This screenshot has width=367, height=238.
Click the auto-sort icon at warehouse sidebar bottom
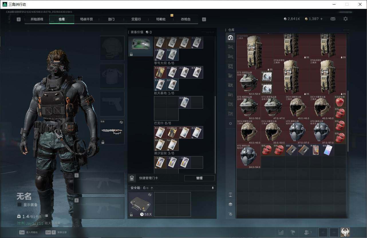(230, 214)
